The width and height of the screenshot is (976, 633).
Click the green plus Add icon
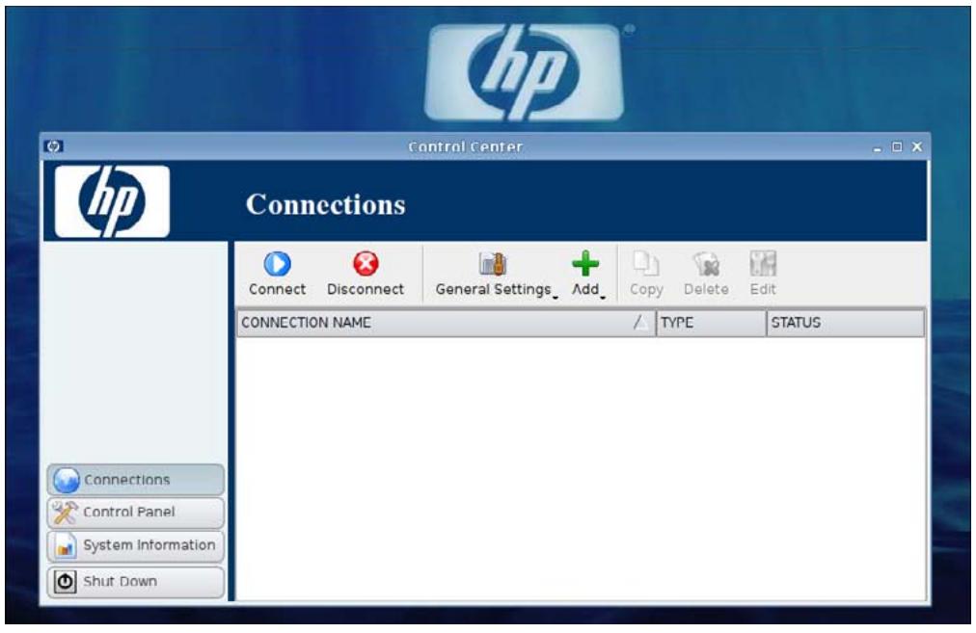585,264
